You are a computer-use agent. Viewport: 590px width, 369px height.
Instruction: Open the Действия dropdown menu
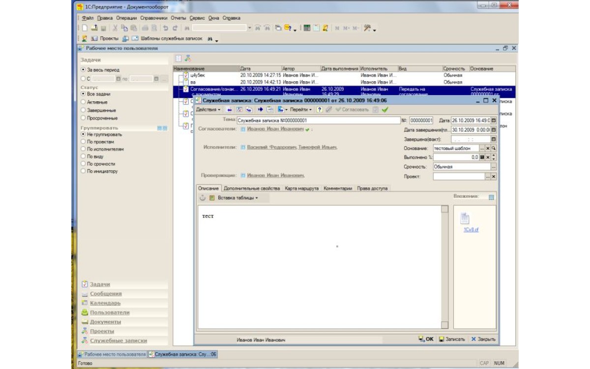click(208, 109)
